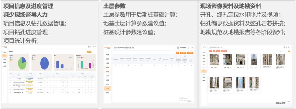Select the highlighted sidebar item in the site photos screenshot
The height and width of the screenshot is (109, 296).
pos(204,71)
